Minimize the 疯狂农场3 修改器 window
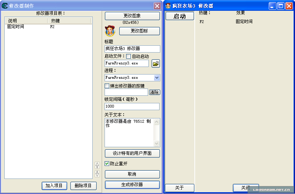 click(272, 6)
